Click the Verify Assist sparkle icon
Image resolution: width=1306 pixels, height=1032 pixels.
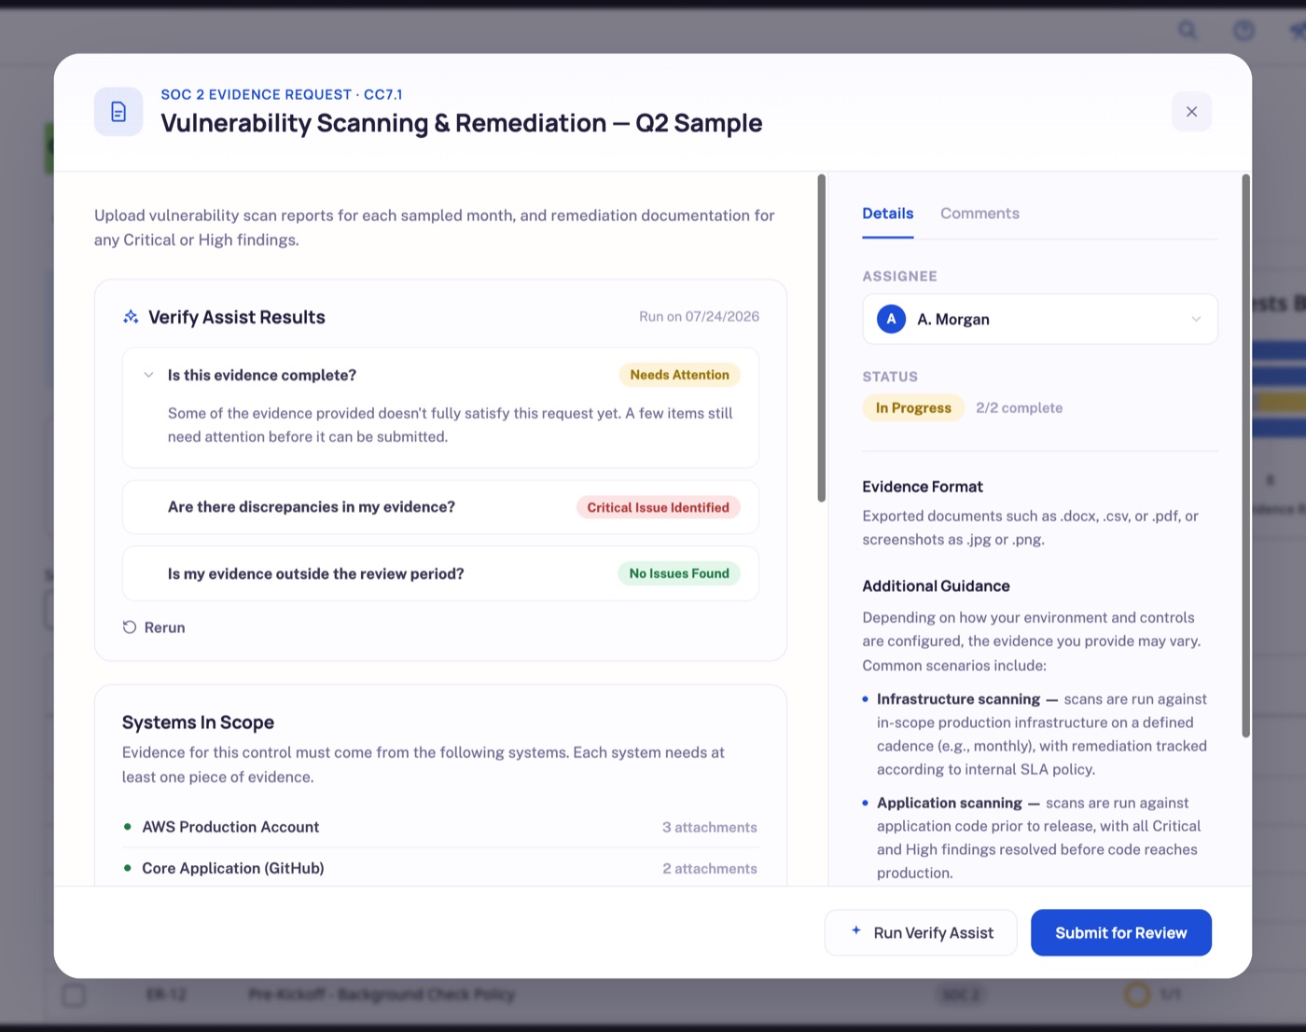pyautogui.click(x=131, y=317)
